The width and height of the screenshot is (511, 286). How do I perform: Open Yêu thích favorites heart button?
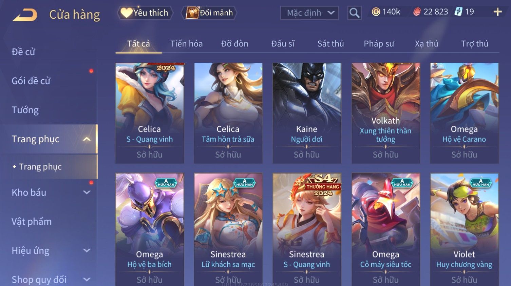[145, 13]
